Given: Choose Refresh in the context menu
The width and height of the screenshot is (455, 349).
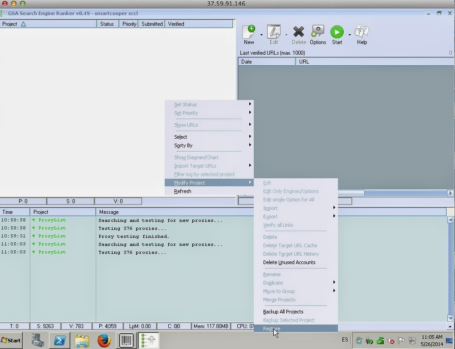Looking at the screenshot, I should [209, 191].
